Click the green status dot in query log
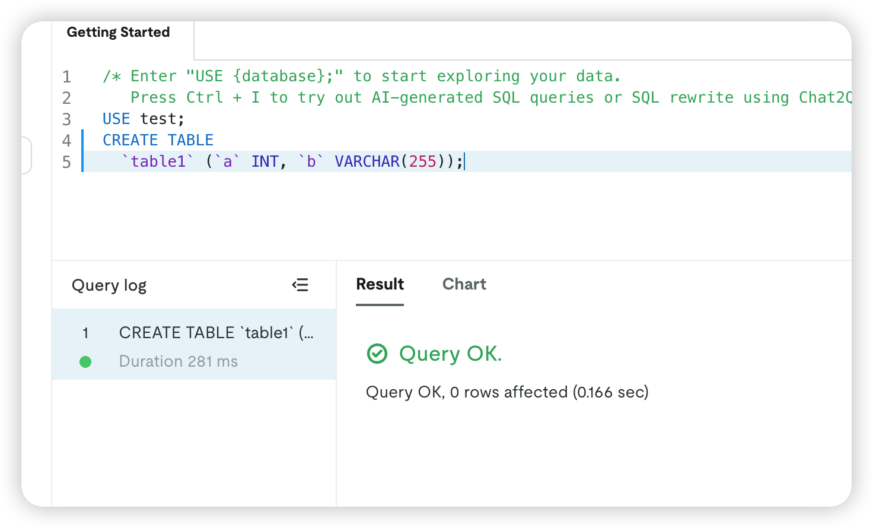873x528 pixels. 85,362
